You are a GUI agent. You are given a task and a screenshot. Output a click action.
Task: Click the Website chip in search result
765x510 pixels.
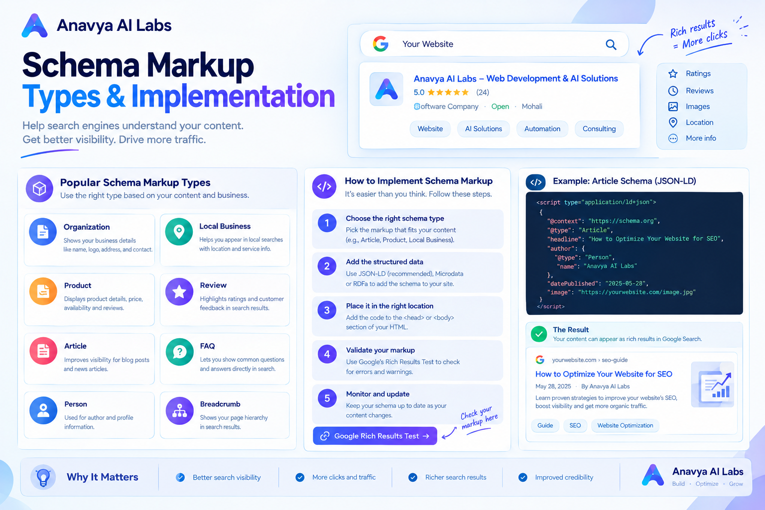pos(430,128)
